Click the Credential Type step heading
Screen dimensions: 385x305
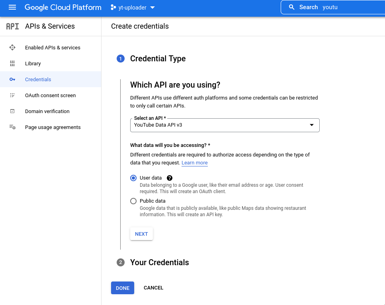click(158, 59)
